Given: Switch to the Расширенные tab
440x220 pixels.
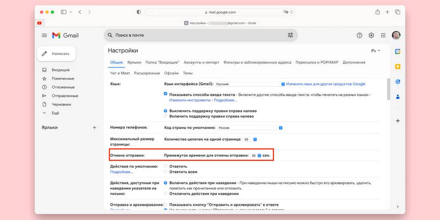Looking at the screenshot, I should [147, 73].
